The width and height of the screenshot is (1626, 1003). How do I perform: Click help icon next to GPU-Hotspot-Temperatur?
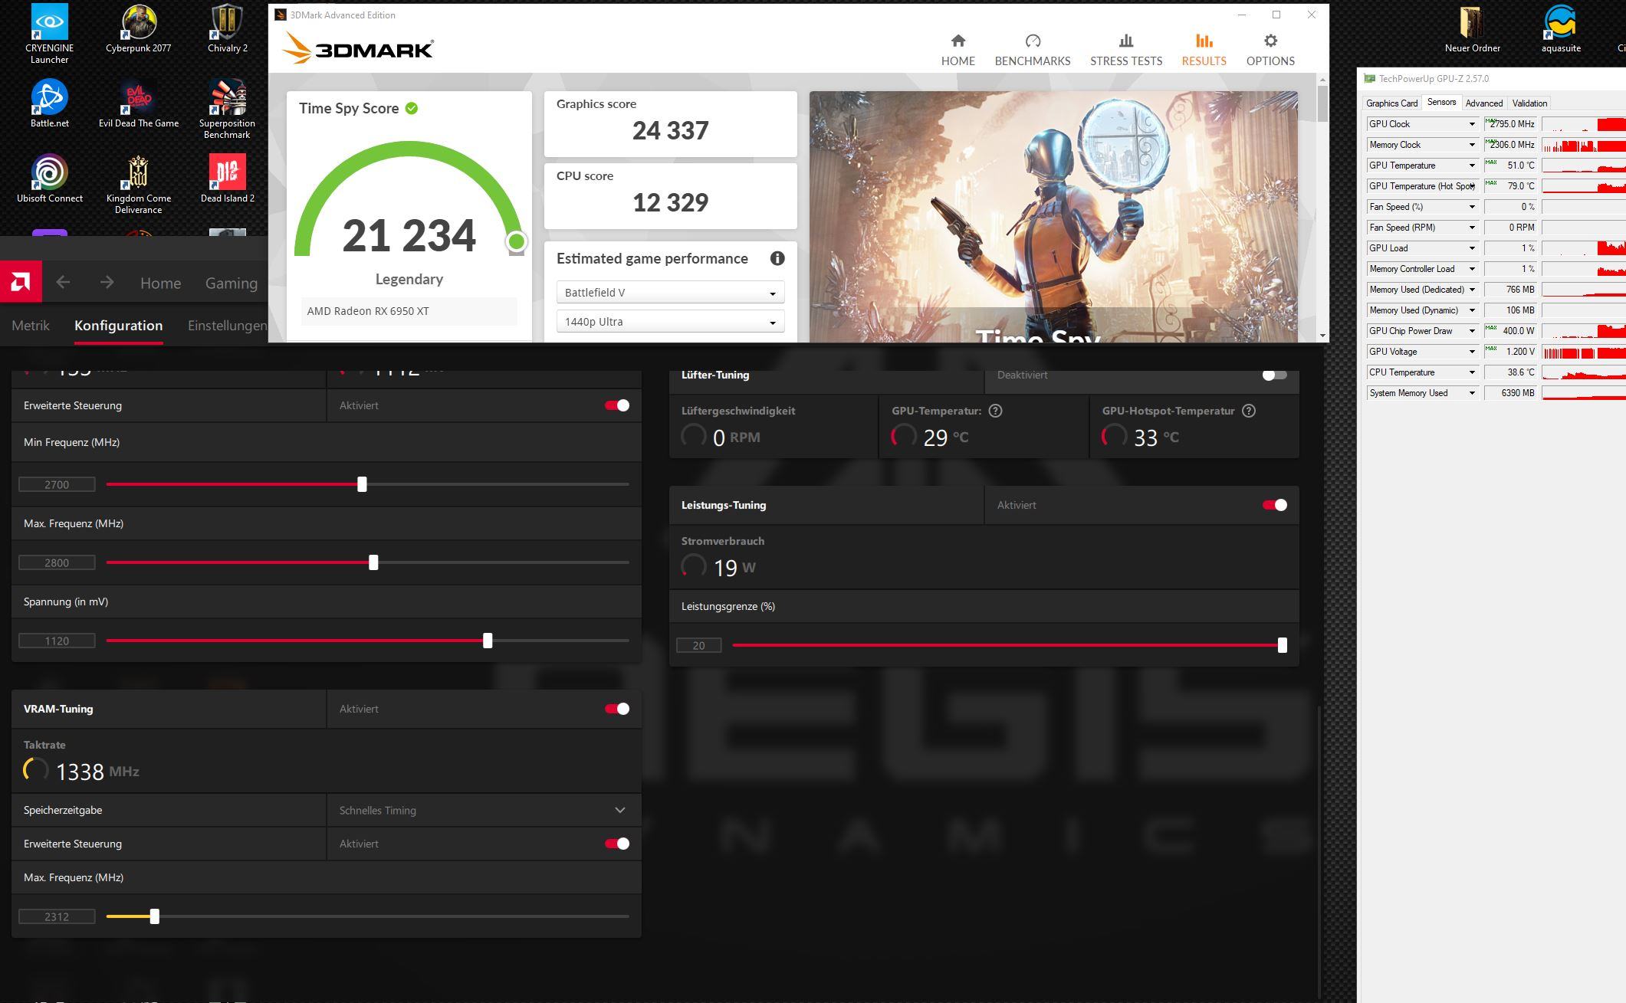point(1249,411)
